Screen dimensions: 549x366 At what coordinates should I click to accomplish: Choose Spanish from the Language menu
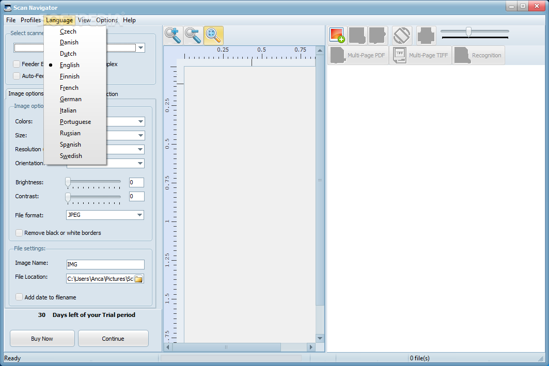click(x=75, y=145)
